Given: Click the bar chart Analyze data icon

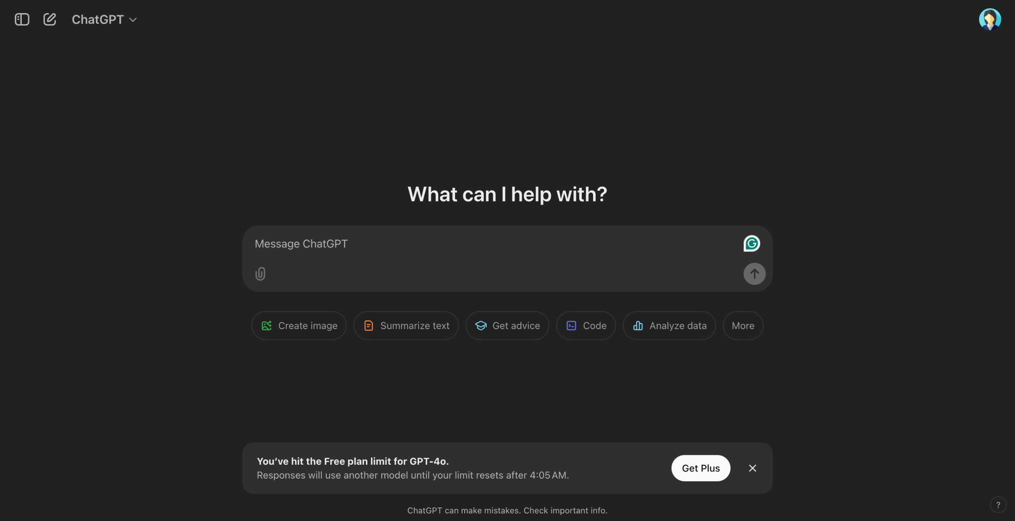Looking at the screenshot, I should click(x=638, y=326).
